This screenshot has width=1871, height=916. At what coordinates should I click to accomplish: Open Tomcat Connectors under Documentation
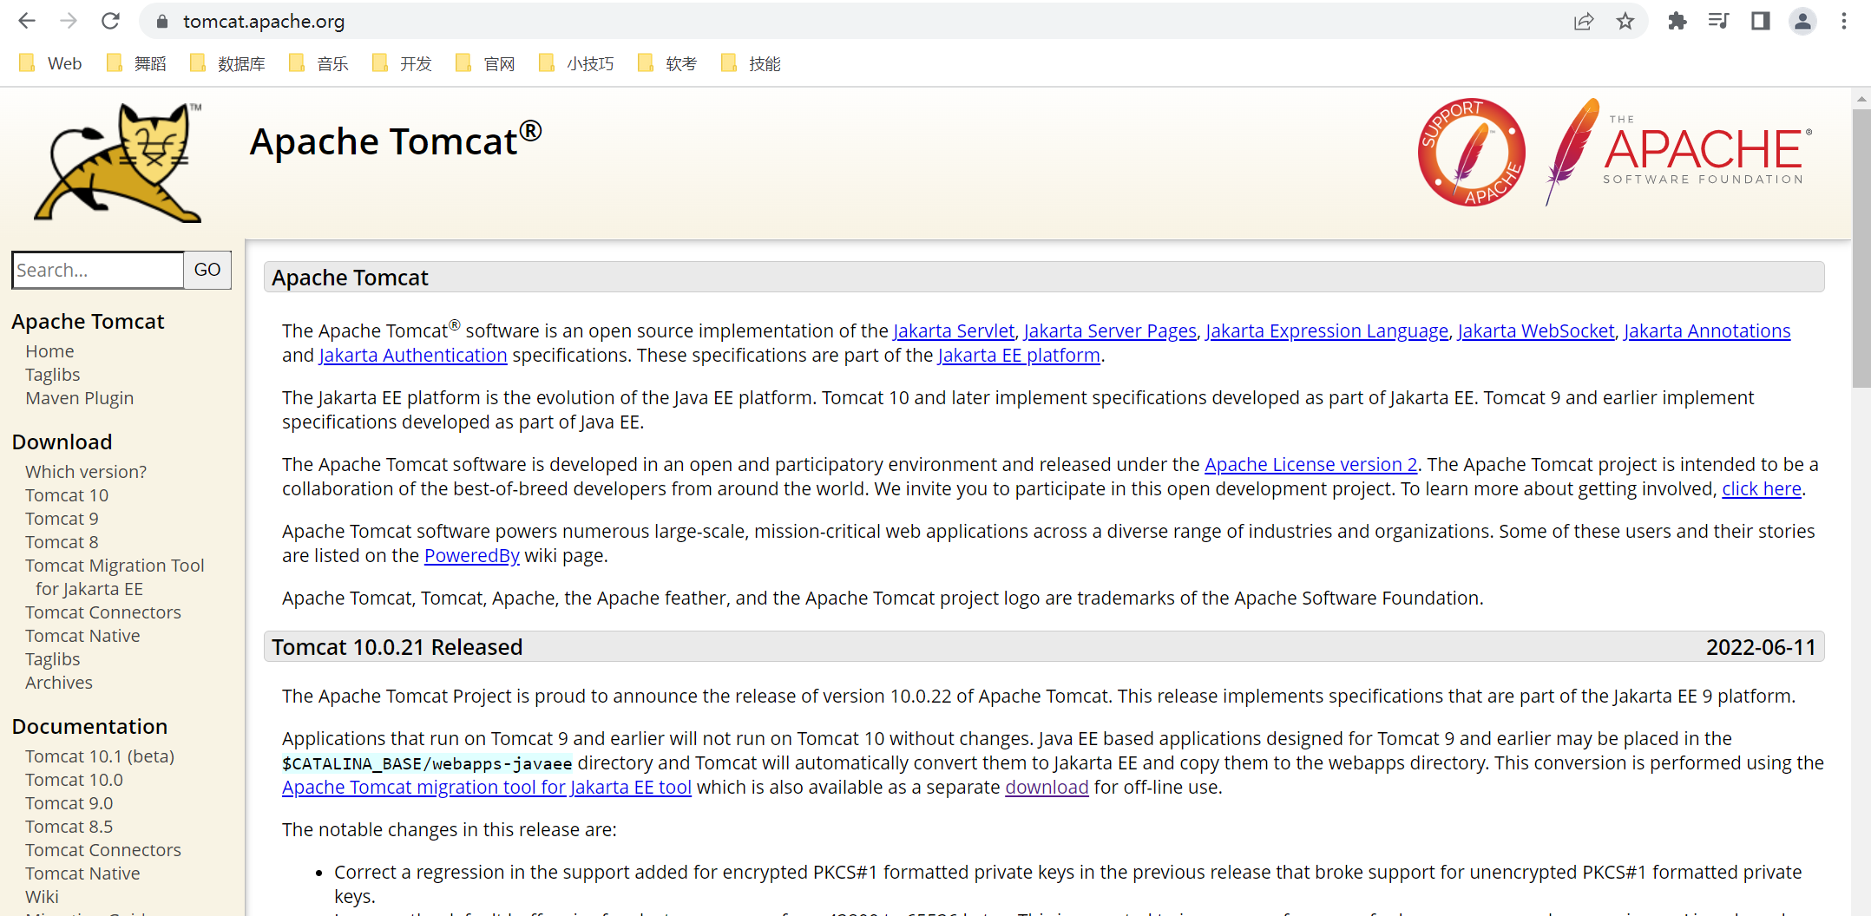click(x=103, y=850)
